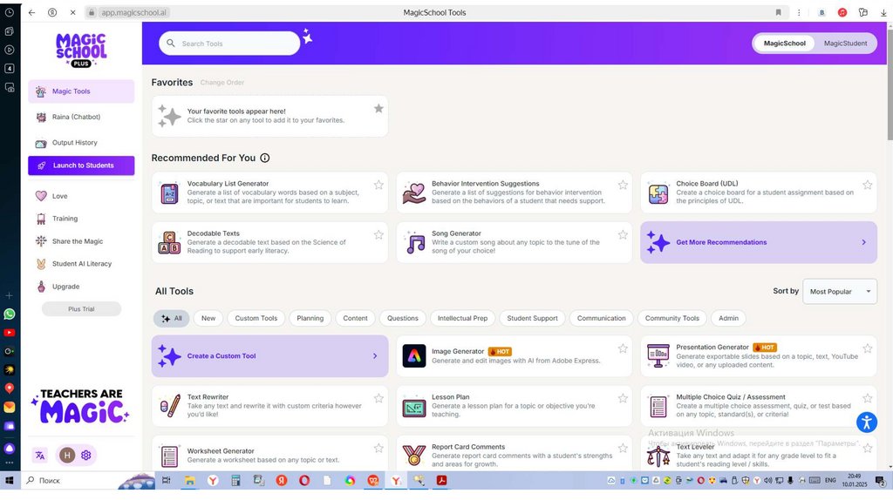Open the settings gear icon in sidebar
Viewport: 893px width, 500px height.
click(x=86, y=455)
